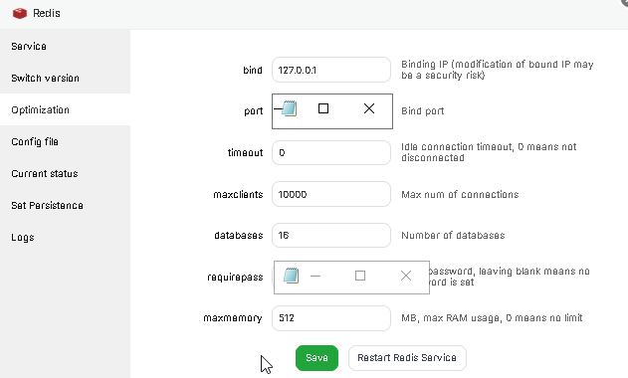Open the Config file tab
Screen dimensions: 628x378
pyautogui.click(x=65, y=141)
